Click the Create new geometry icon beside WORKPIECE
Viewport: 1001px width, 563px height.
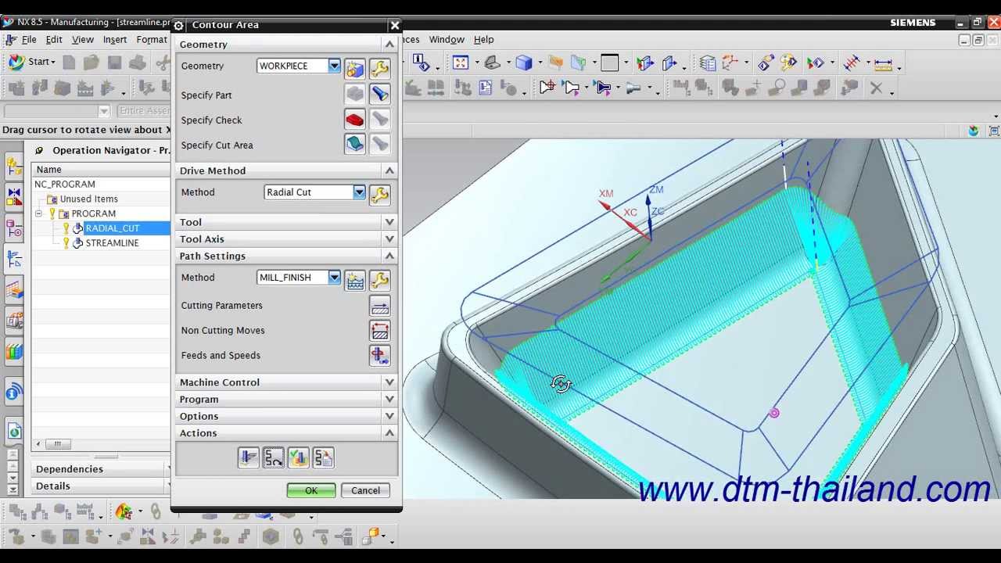click(354, 69)
